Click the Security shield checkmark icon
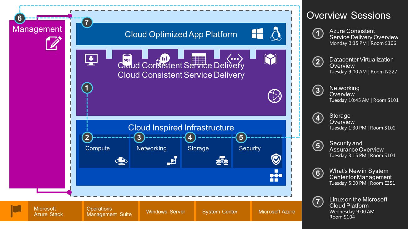Viewport: 408px width, 229px height. [x=276, y=159]
